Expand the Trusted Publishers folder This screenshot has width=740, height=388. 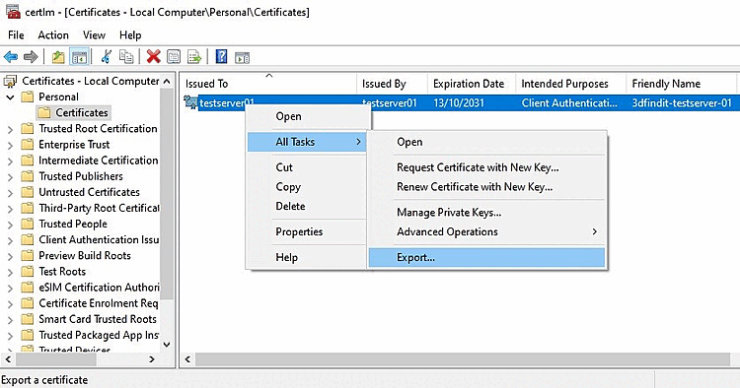(11, 176)
